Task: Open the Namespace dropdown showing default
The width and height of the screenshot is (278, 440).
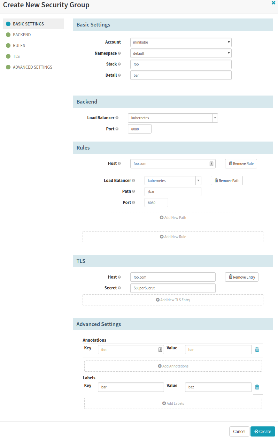Action: click(x=181, y=53)
